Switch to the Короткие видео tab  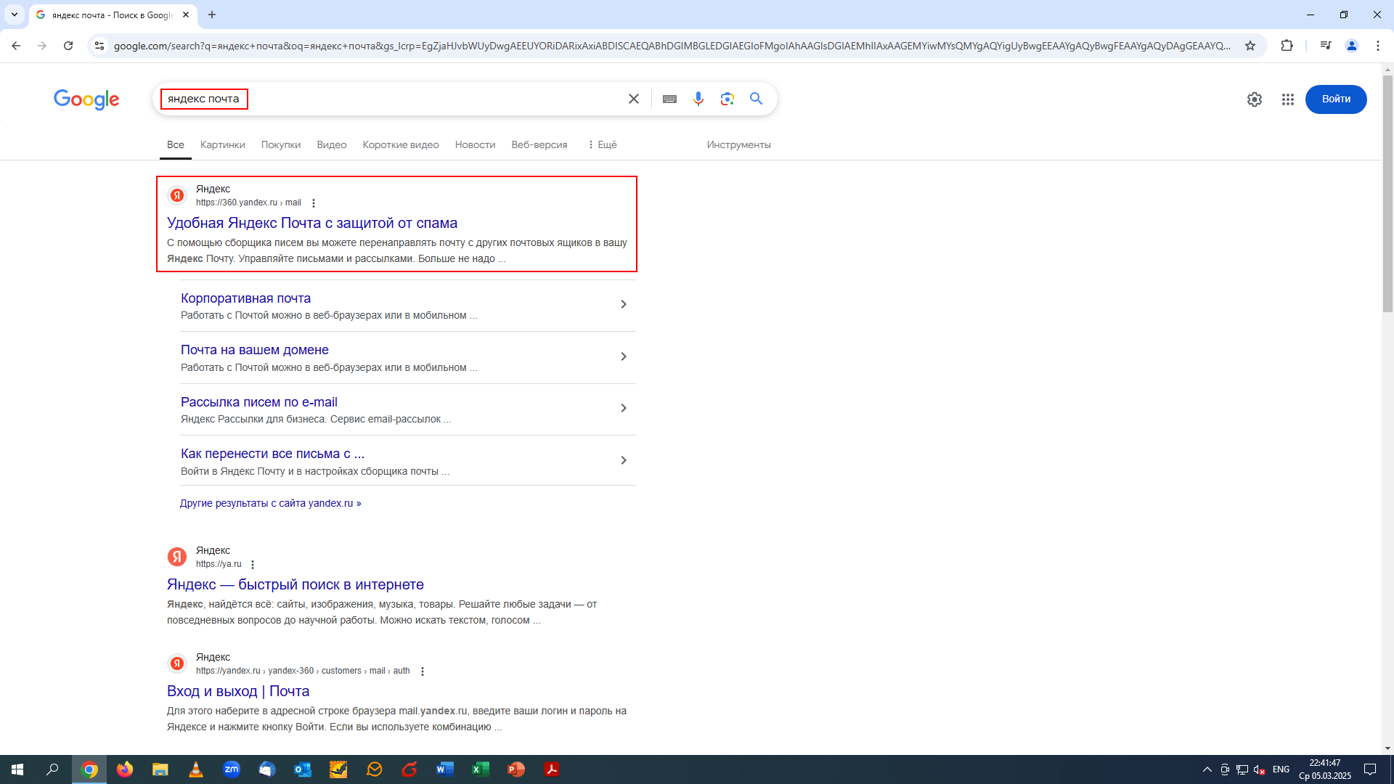(401, 144)
